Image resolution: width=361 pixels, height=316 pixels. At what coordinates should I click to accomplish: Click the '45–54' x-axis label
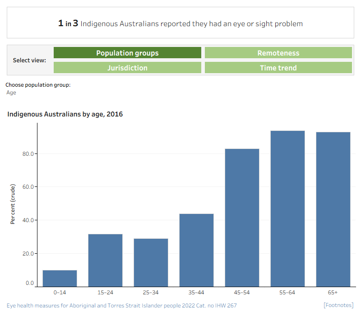click(x=242, y=293)
